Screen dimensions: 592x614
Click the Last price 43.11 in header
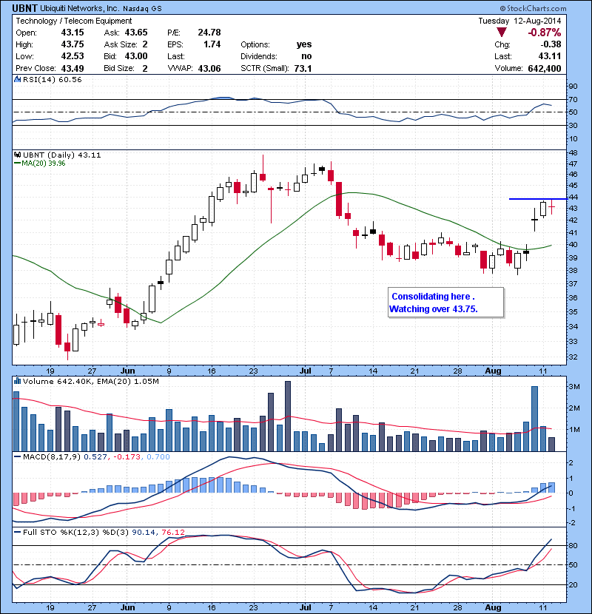coord(550,56)
